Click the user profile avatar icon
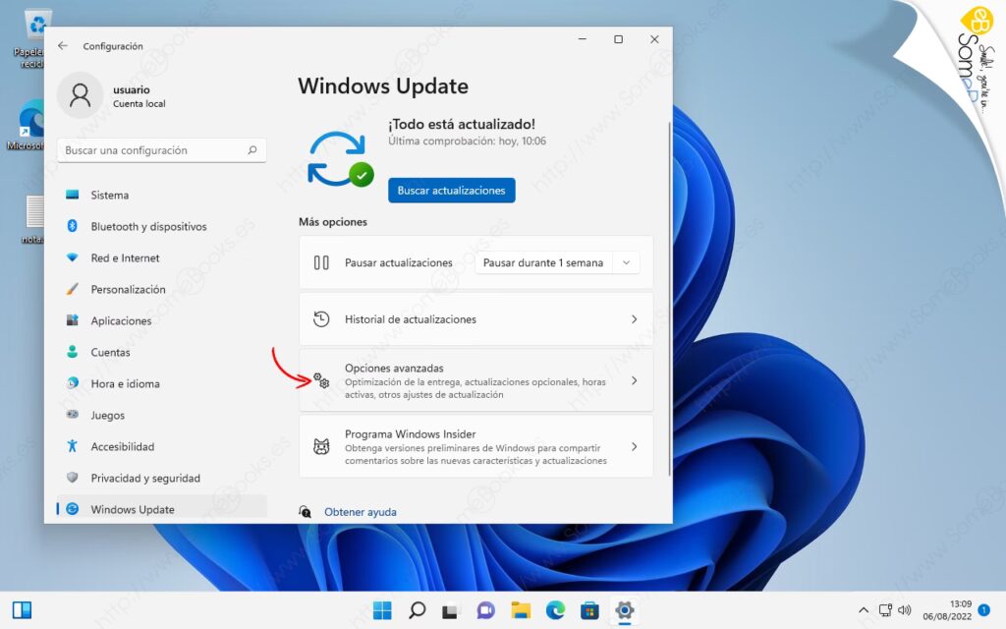 pyautogui.click(x=80, y=95)
